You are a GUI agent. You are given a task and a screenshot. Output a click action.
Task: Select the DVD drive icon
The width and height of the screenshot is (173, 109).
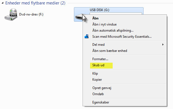pos(11,14)
